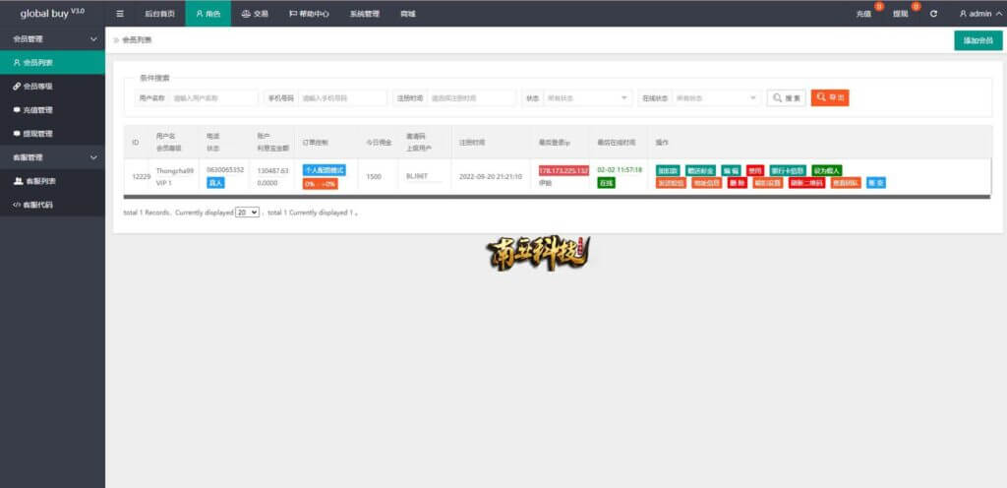Click the teal 加扣款 button for Thongcha99
Screen dimensions: 1007x488
[668, 171]
